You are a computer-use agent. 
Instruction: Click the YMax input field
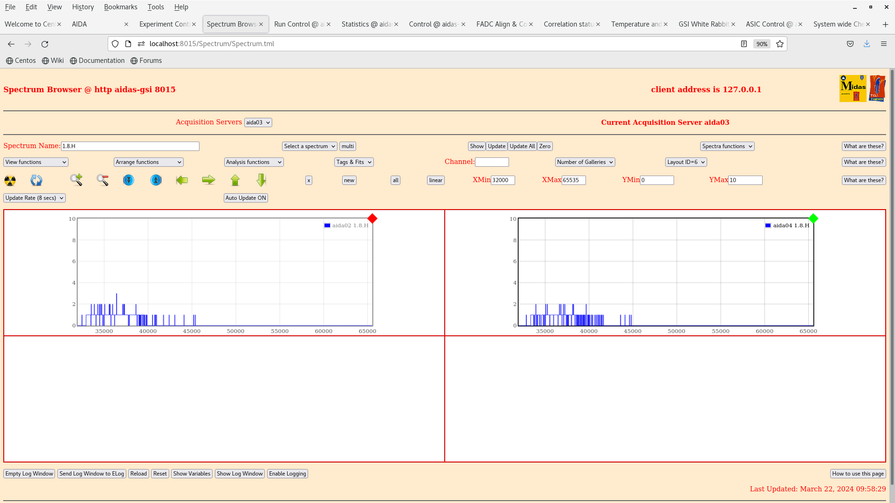pyautogui.click(x=745, y=180)
